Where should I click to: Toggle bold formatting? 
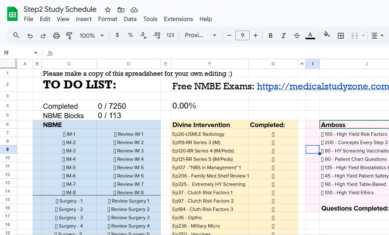270,36
